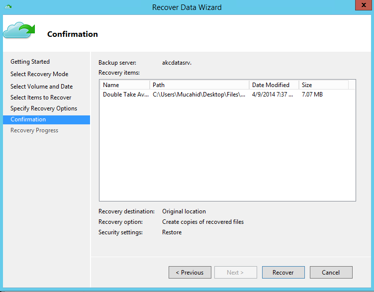Sort by the Name column header

(125, 85)
